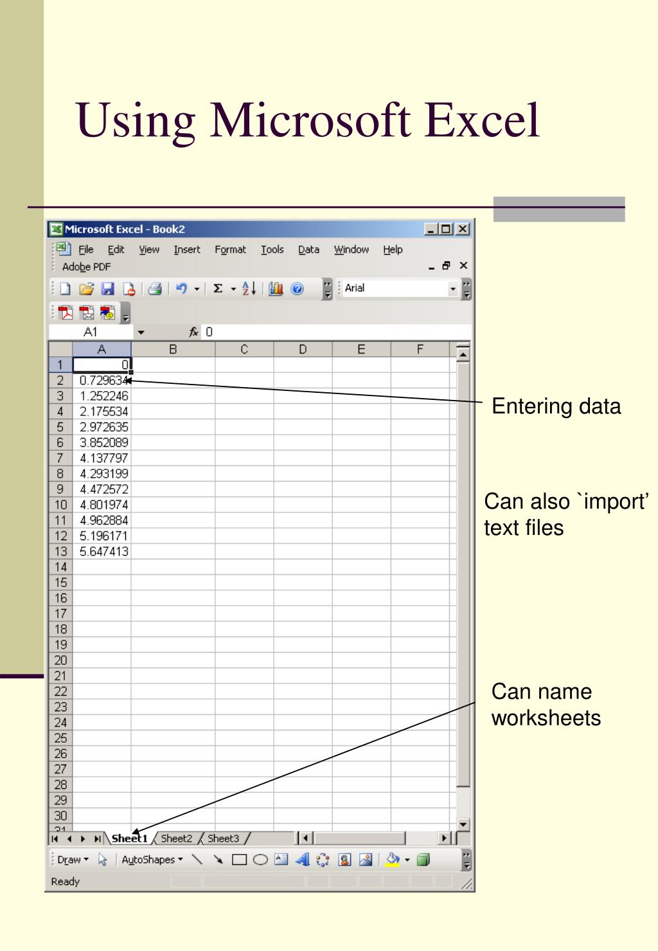Select the Arrow drawing tool
658x951 pixels.
point(218,860)
